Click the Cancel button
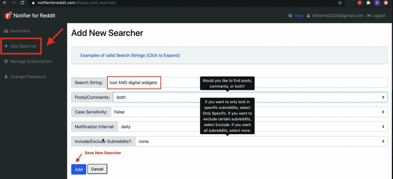The width and height of the screenshot is (393, 179). click(x=97, y=169)
